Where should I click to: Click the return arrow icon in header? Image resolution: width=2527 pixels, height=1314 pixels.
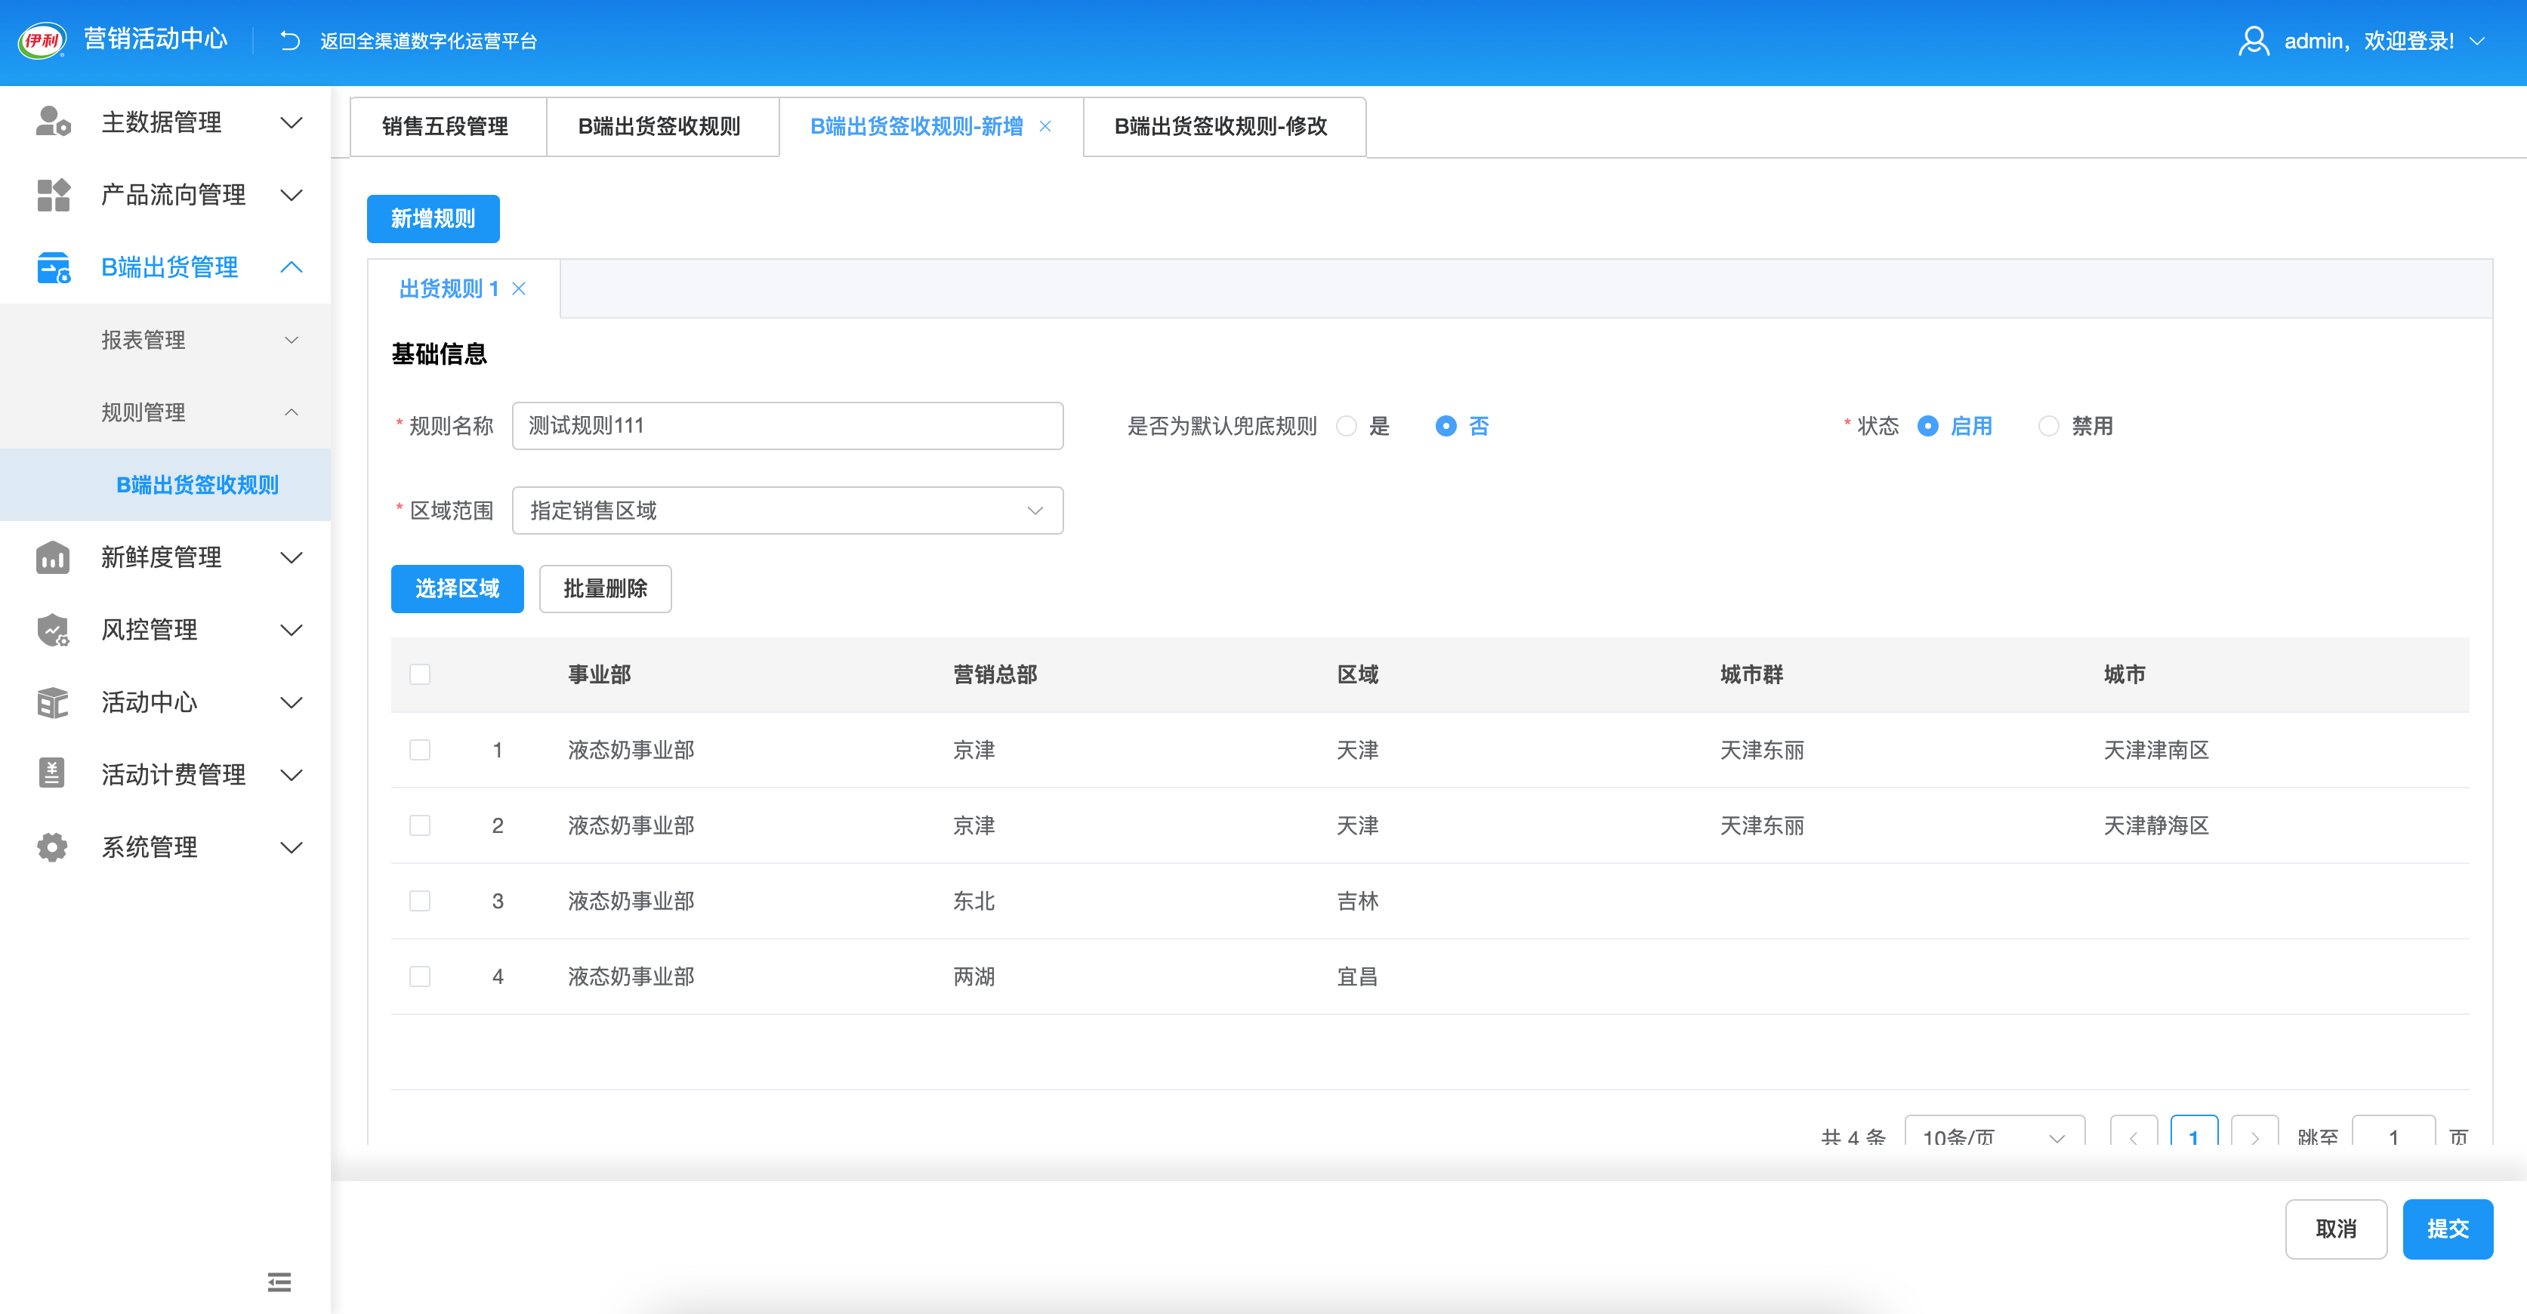coord(290,40)
